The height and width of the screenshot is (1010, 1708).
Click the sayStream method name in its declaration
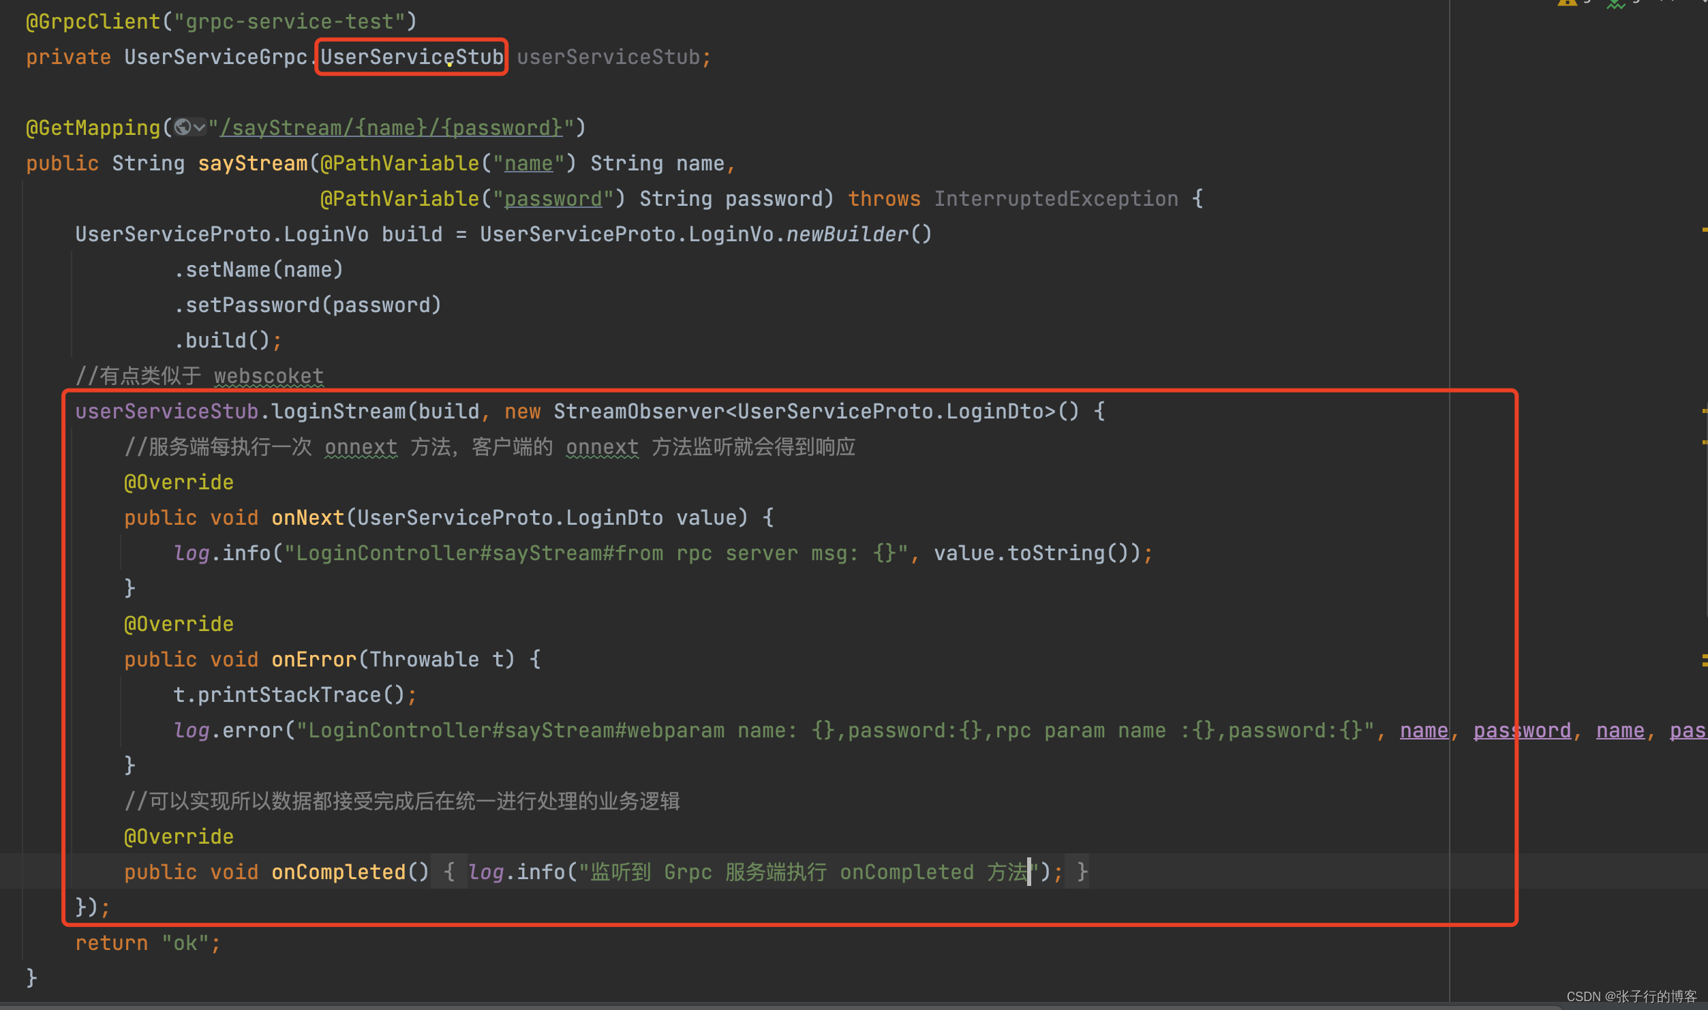[253, 164]
